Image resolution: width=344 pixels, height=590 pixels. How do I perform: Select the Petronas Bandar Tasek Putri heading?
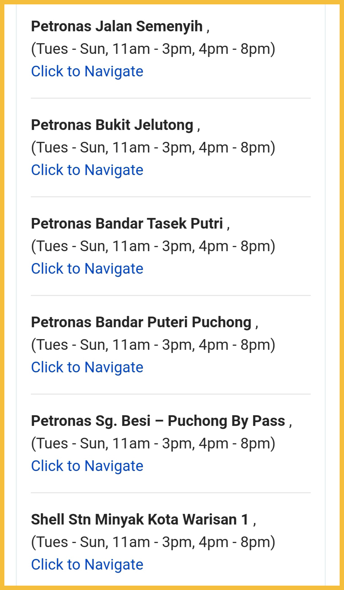127,224
